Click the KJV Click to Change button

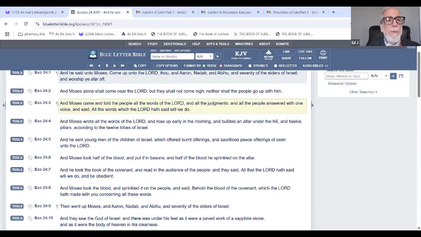241,55
